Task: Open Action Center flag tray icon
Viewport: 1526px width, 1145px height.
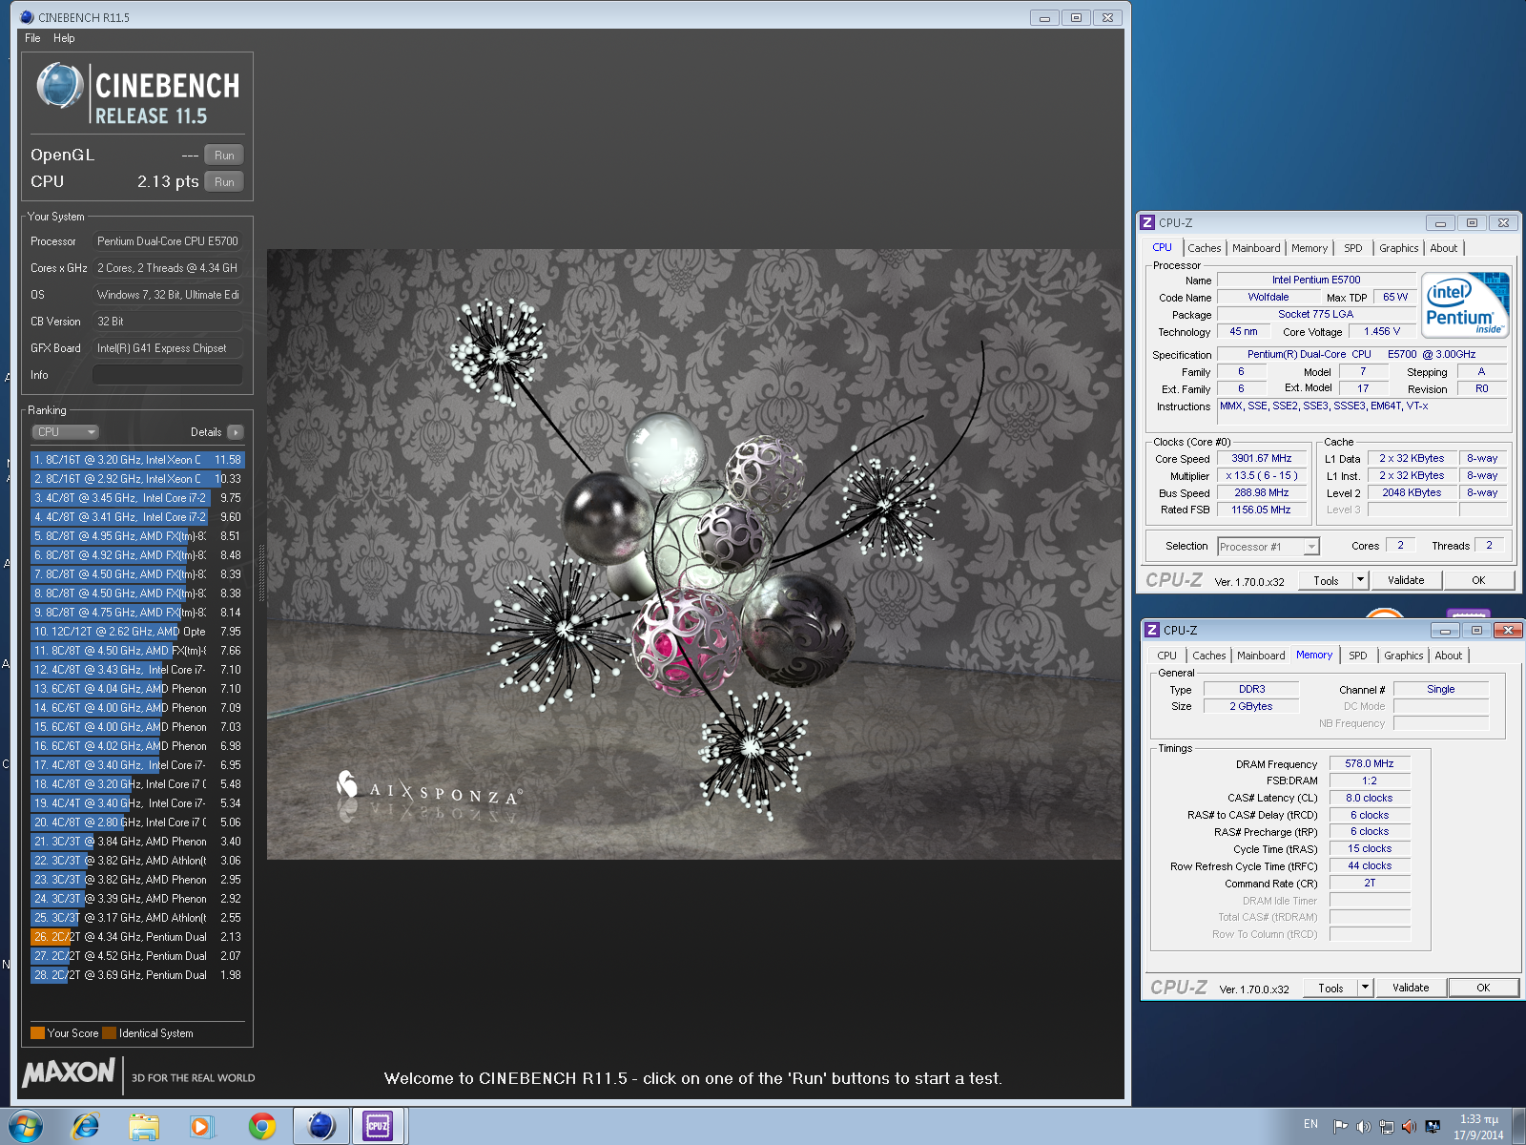Action: [1340, 1127]
